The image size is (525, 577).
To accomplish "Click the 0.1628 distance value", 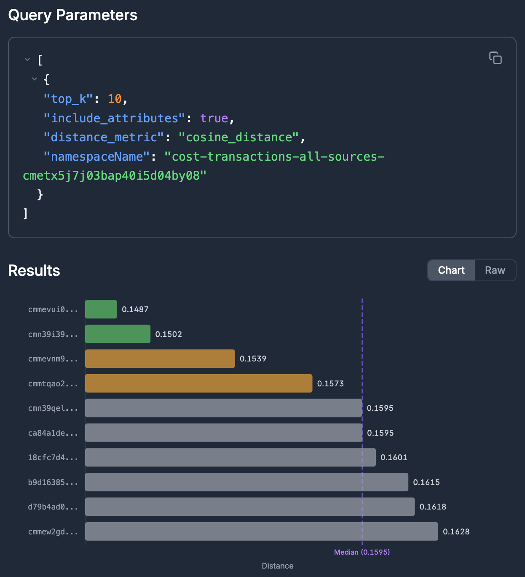I will (x=456, y=532).
